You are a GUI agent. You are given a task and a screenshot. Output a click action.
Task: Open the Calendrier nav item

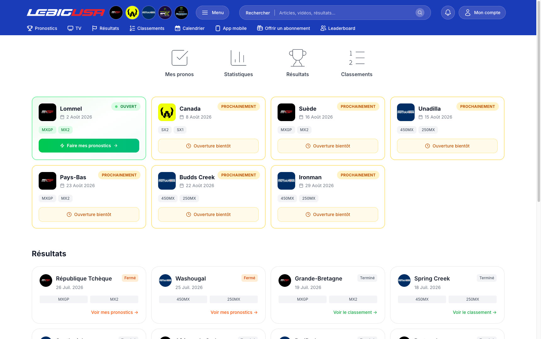190,28
